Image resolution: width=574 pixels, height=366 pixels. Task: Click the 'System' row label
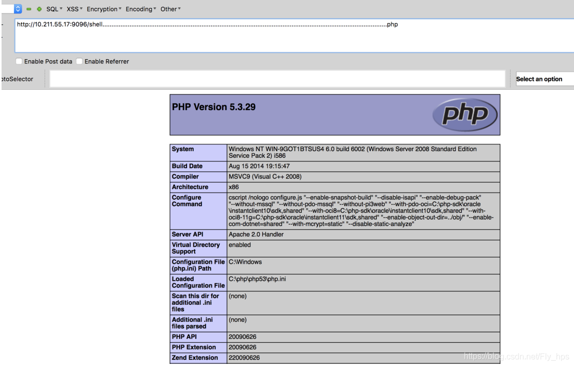(198, 153)
